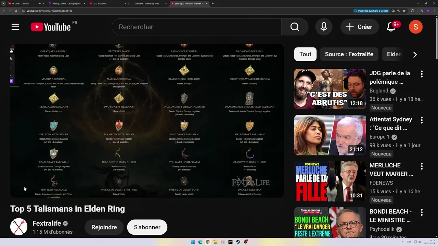Switch to the Films XalaFlix tab
This screenshot has height=246, width=438.
pyautogui.click(x=67, y=3)
